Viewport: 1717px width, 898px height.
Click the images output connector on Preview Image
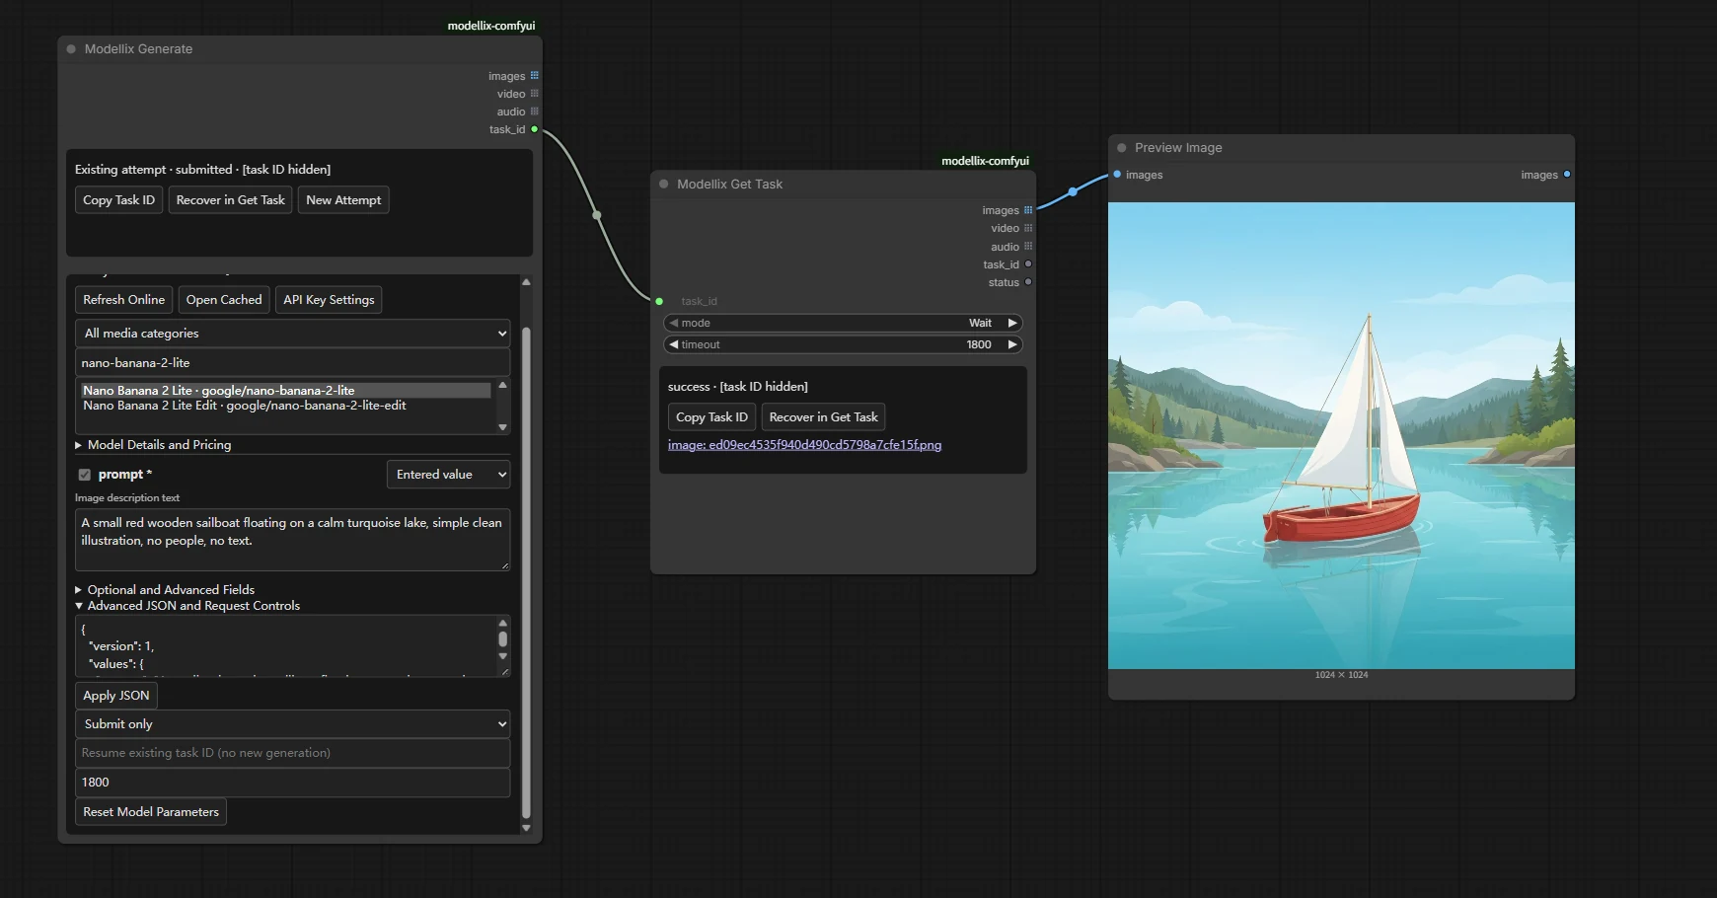pos(1567,175)
